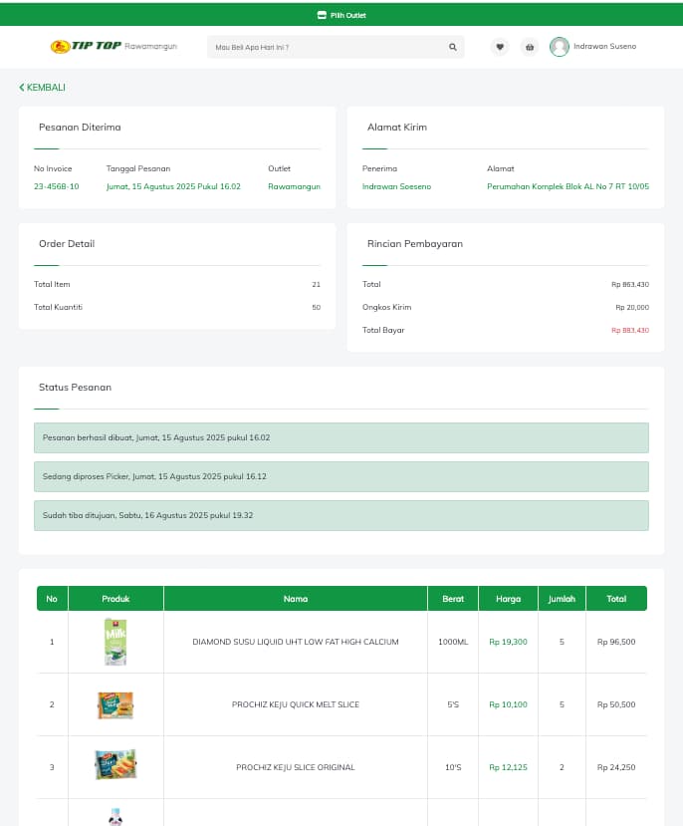
Task: Click the Pilih Outlet store icon
Action: (x=322, y=15)
